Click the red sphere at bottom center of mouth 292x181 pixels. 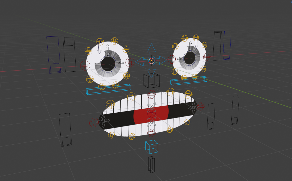coord(151,133)
